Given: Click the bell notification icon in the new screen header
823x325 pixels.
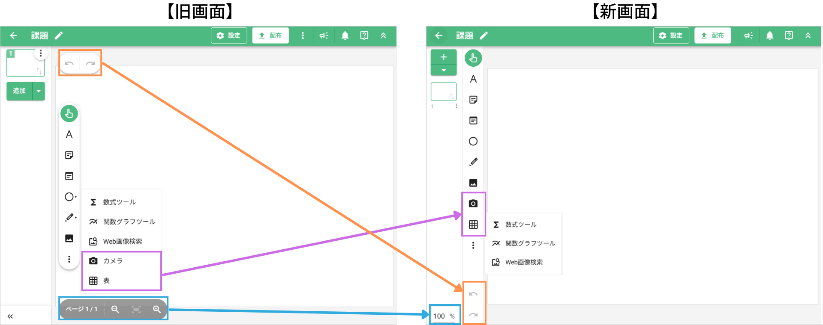Looking at the screenshot, I should click(x=770, y=35).
